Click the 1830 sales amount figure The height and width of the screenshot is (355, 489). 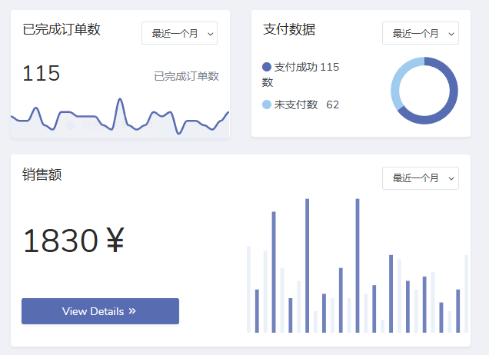60,241
